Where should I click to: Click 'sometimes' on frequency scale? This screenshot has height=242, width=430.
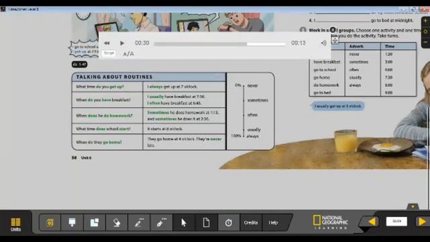point(257,100)
